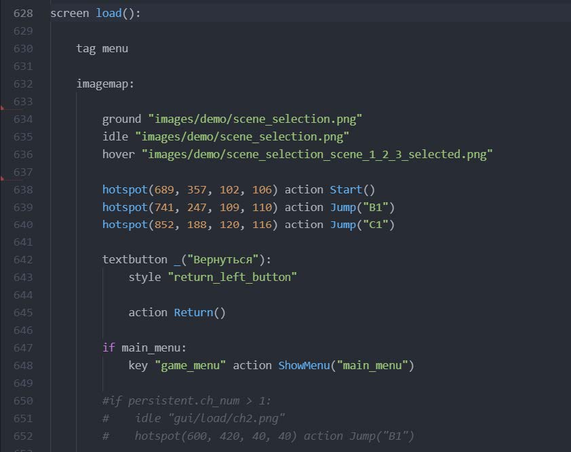Click the Jump("C1") call
The width and height of the screenshot is (571, 452).
[362, 225]
